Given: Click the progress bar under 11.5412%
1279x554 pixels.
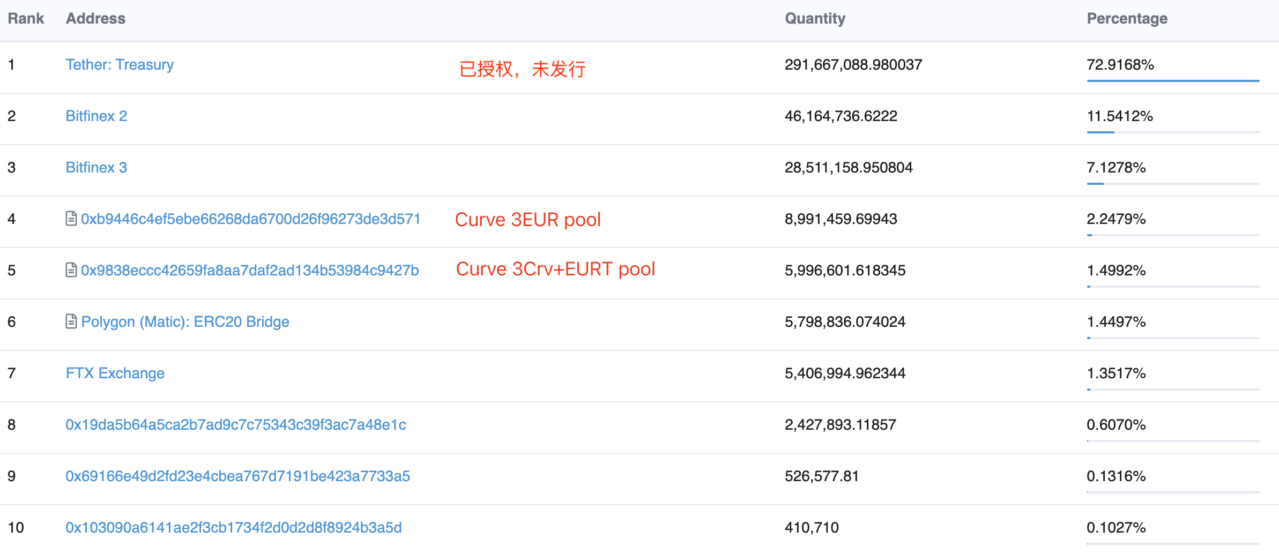Looking at the screenshot, I should 1173,132.
